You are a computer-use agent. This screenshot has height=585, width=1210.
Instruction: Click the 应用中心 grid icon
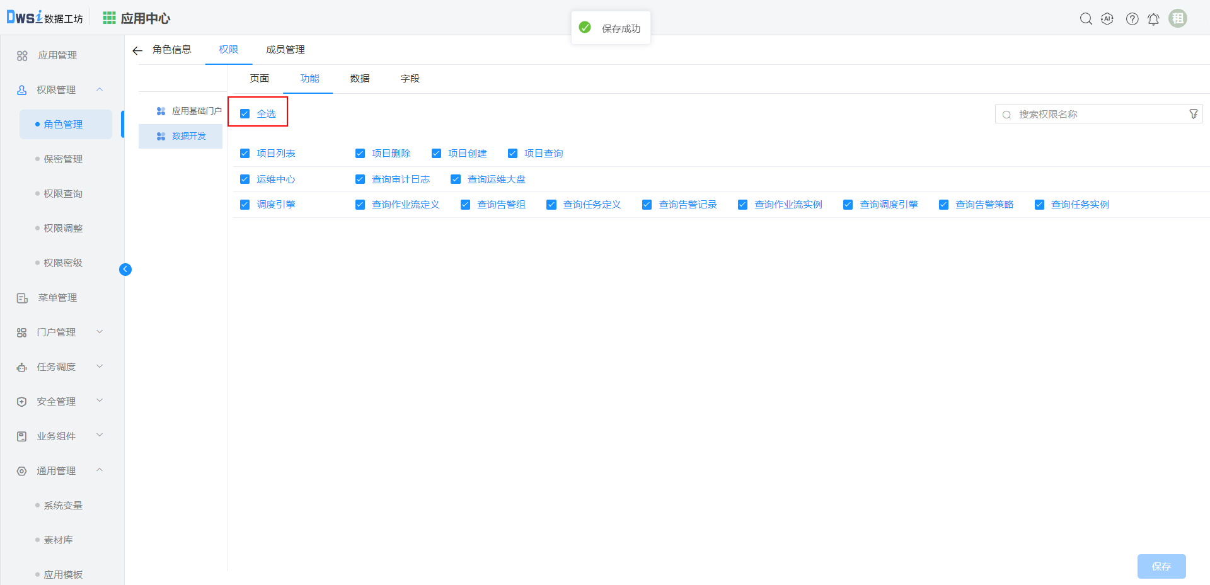pos(109,18)
